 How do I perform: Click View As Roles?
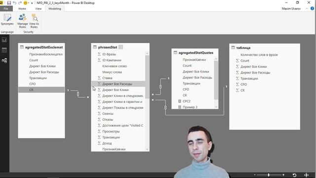34,21
